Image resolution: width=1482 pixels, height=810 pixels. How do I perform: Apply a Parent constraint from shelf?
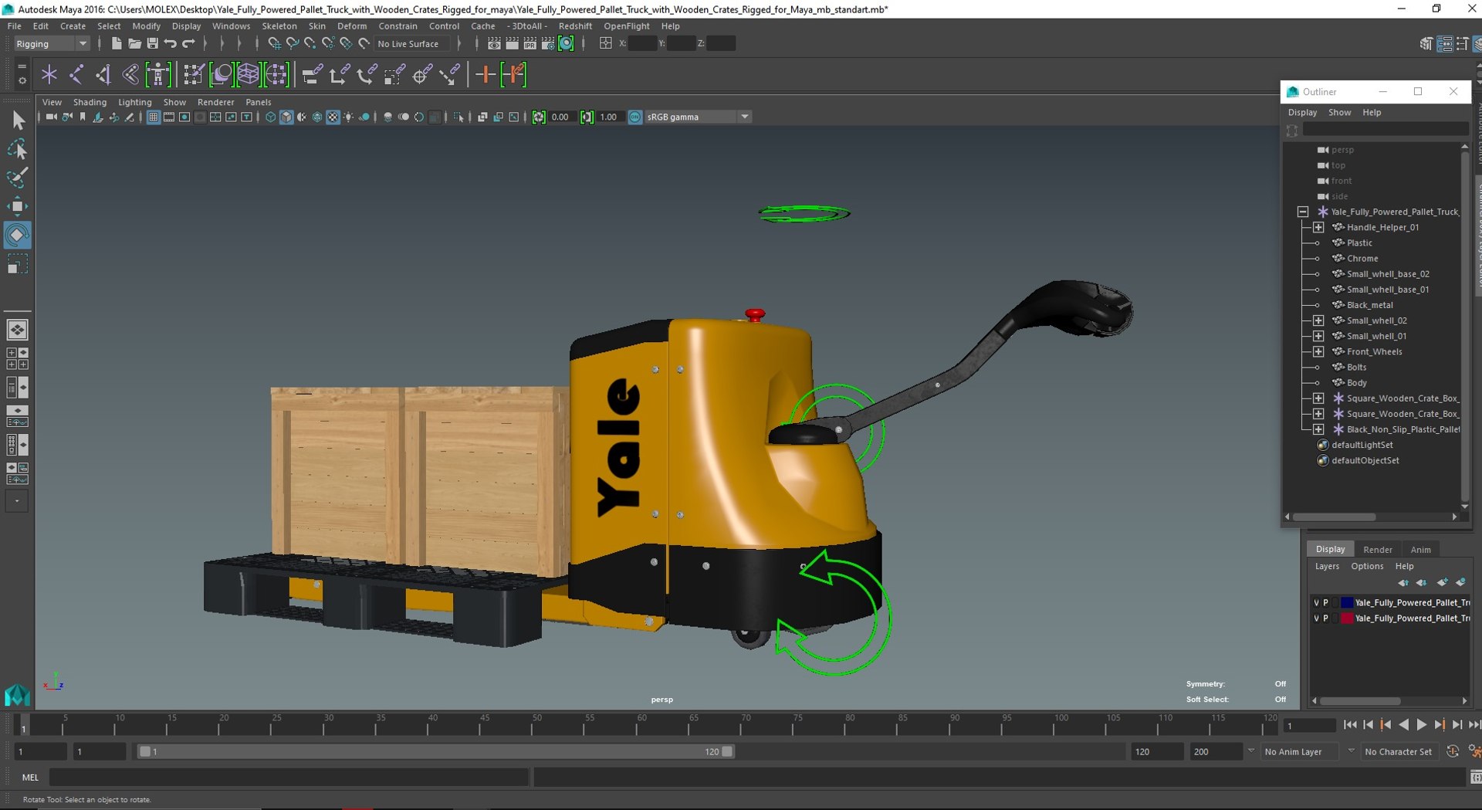click(x=311, y=75)
